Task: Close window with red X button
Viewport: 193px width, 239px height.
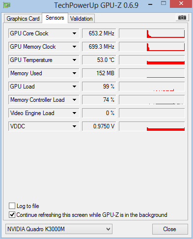Action: pos(181,3)
